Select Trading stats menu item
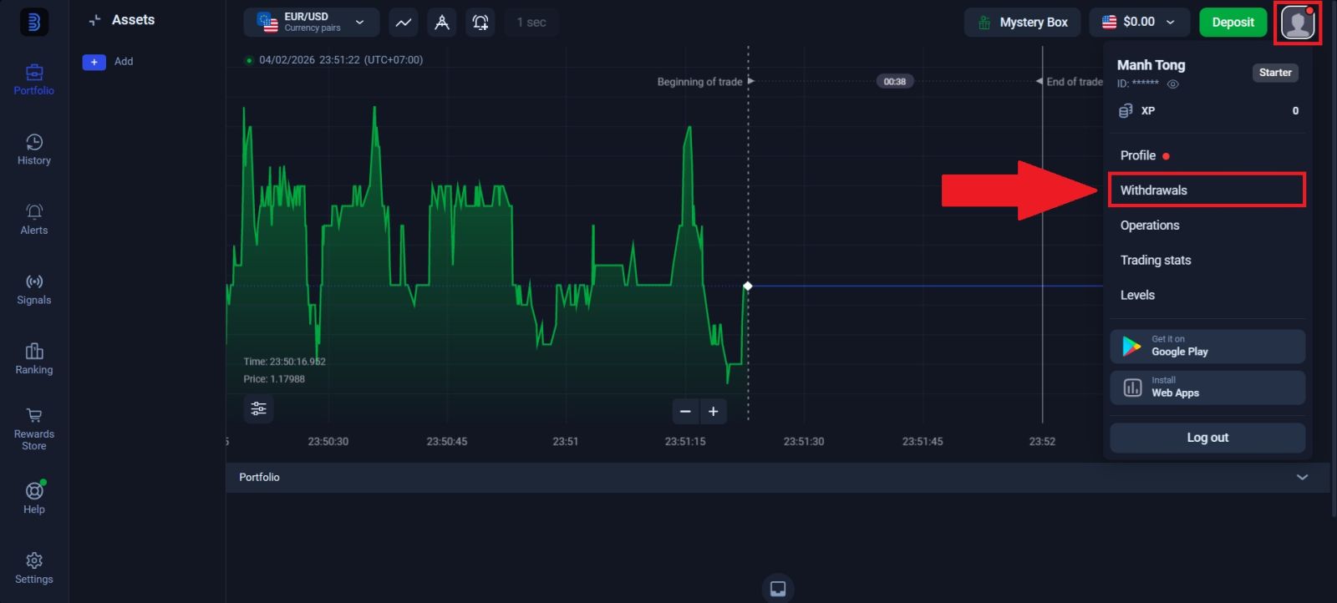 pos(1156,261)
